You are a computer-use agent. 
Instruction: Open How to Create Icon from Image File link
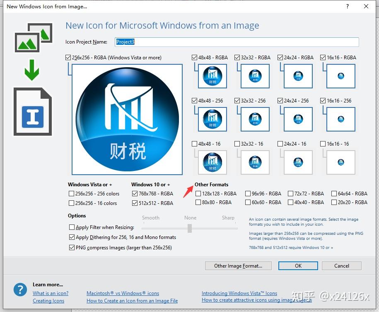coord(132,301)
